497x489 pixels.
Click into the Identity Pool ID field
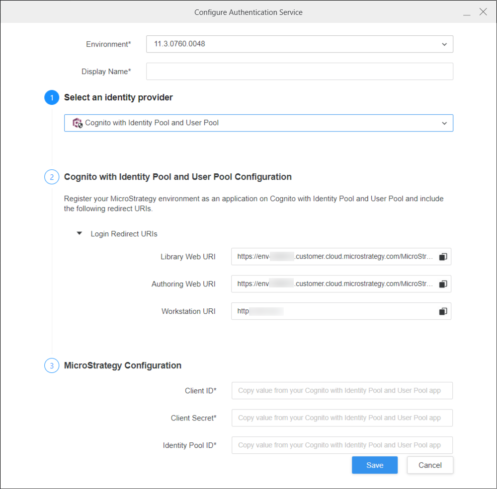pos(342,445)
